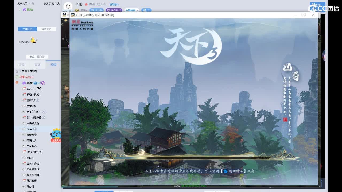The image size is (342, 192).
Task: Click the 天下3 game window title icon
Action: [73, 15]
